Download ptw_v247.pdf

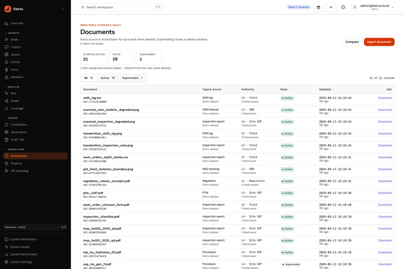[x=384, y=193]
